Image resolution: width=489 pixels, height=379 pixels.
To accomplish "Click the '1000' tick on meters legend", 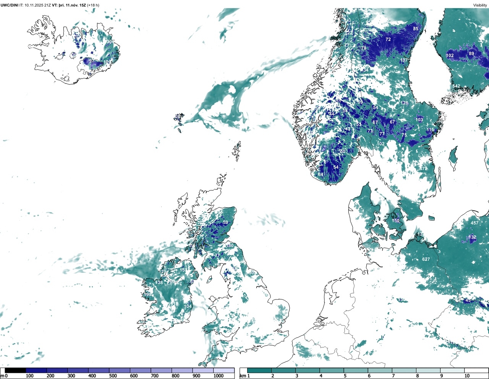I will [x=219, y=376].
